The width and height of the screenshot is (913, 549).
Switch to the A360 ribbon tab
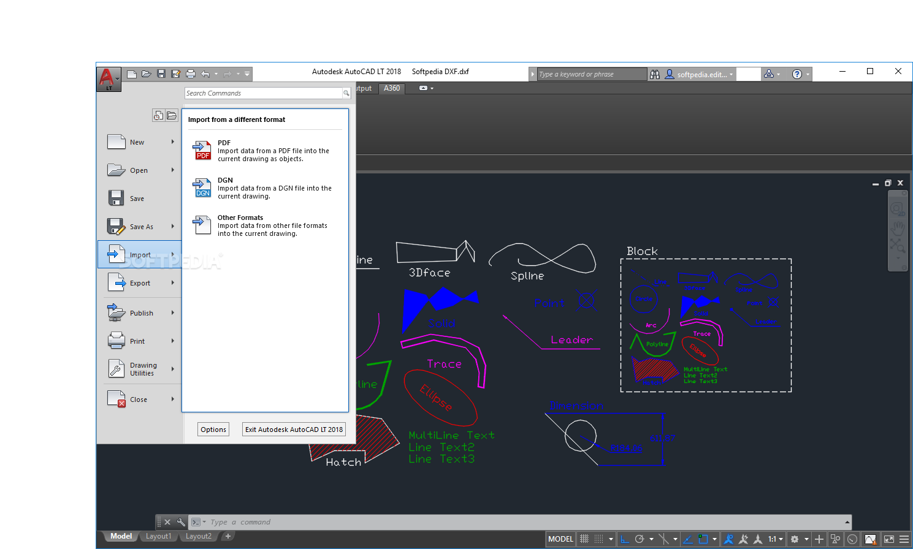(392, 88)
